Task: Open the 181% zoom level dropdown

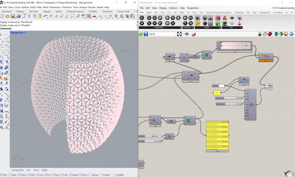Action: coord(175,34)
